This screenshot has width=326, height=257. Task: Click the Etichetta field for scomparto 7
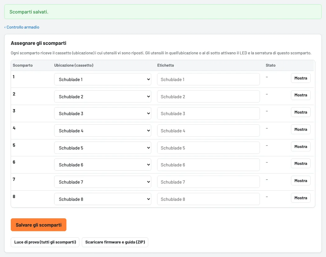(x=208, y=182)
